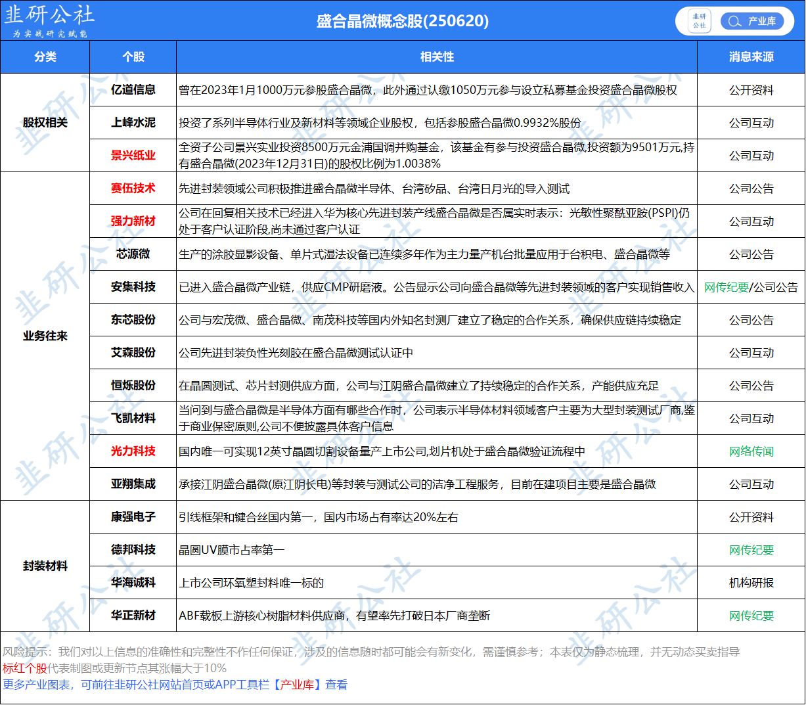Viewport: 806px width, 705px height.
Task: Click the magnifier icon in 产业库 search box
Action: point(734,21)
